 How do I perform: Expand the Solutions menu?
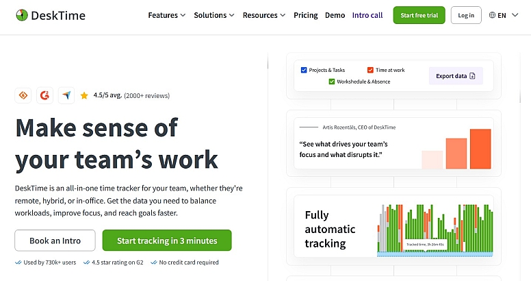213,15
